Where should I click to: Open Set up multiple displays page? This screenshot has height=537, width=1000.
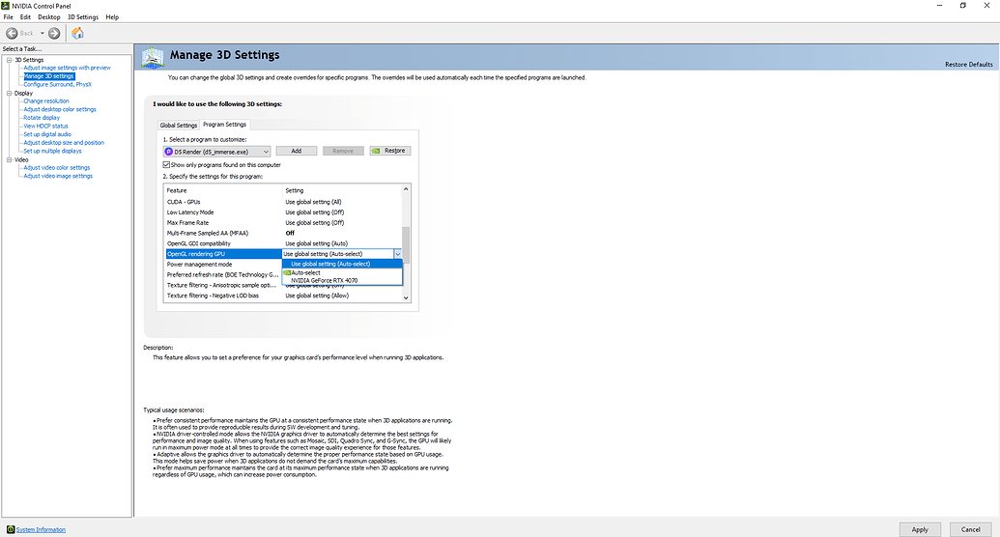point(52,151)
